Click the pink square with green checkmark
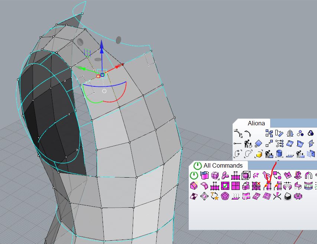This screenshot has height=244, width=317. pyautogui.click(x=225, y=186)
